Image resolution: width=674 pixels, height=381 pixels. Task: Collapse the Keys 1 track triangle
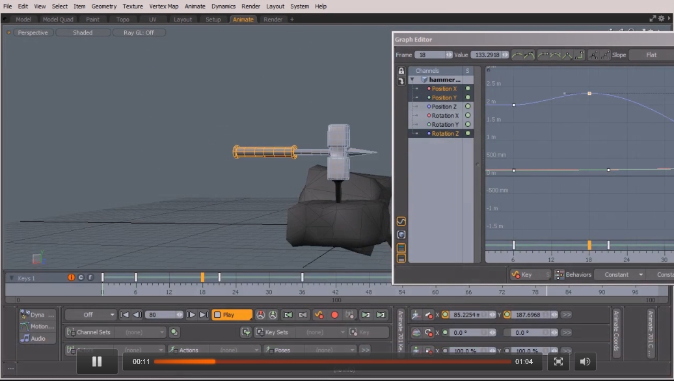[12, 278]
